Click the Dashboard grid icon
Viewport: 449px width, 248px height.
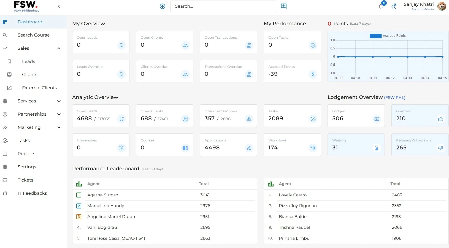click(x=5, y=22)
